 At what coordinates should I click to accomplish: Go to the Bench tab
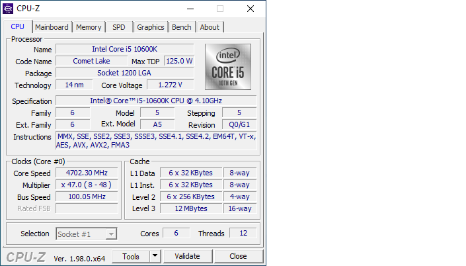click(182, 27)
